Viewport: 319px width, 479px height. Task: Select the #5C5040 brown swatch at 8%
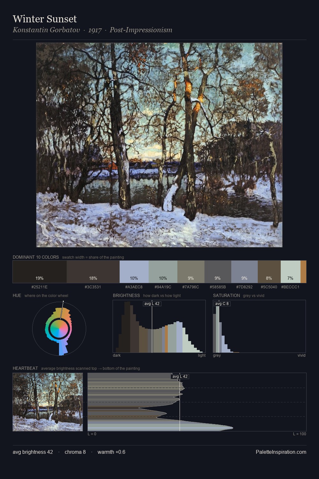269,272
